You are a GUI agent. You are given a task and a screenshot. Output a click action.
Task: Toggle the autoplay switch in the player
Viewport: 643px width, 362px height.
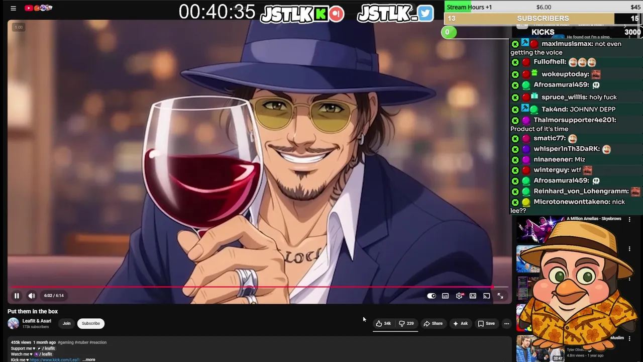click(432, 296)
